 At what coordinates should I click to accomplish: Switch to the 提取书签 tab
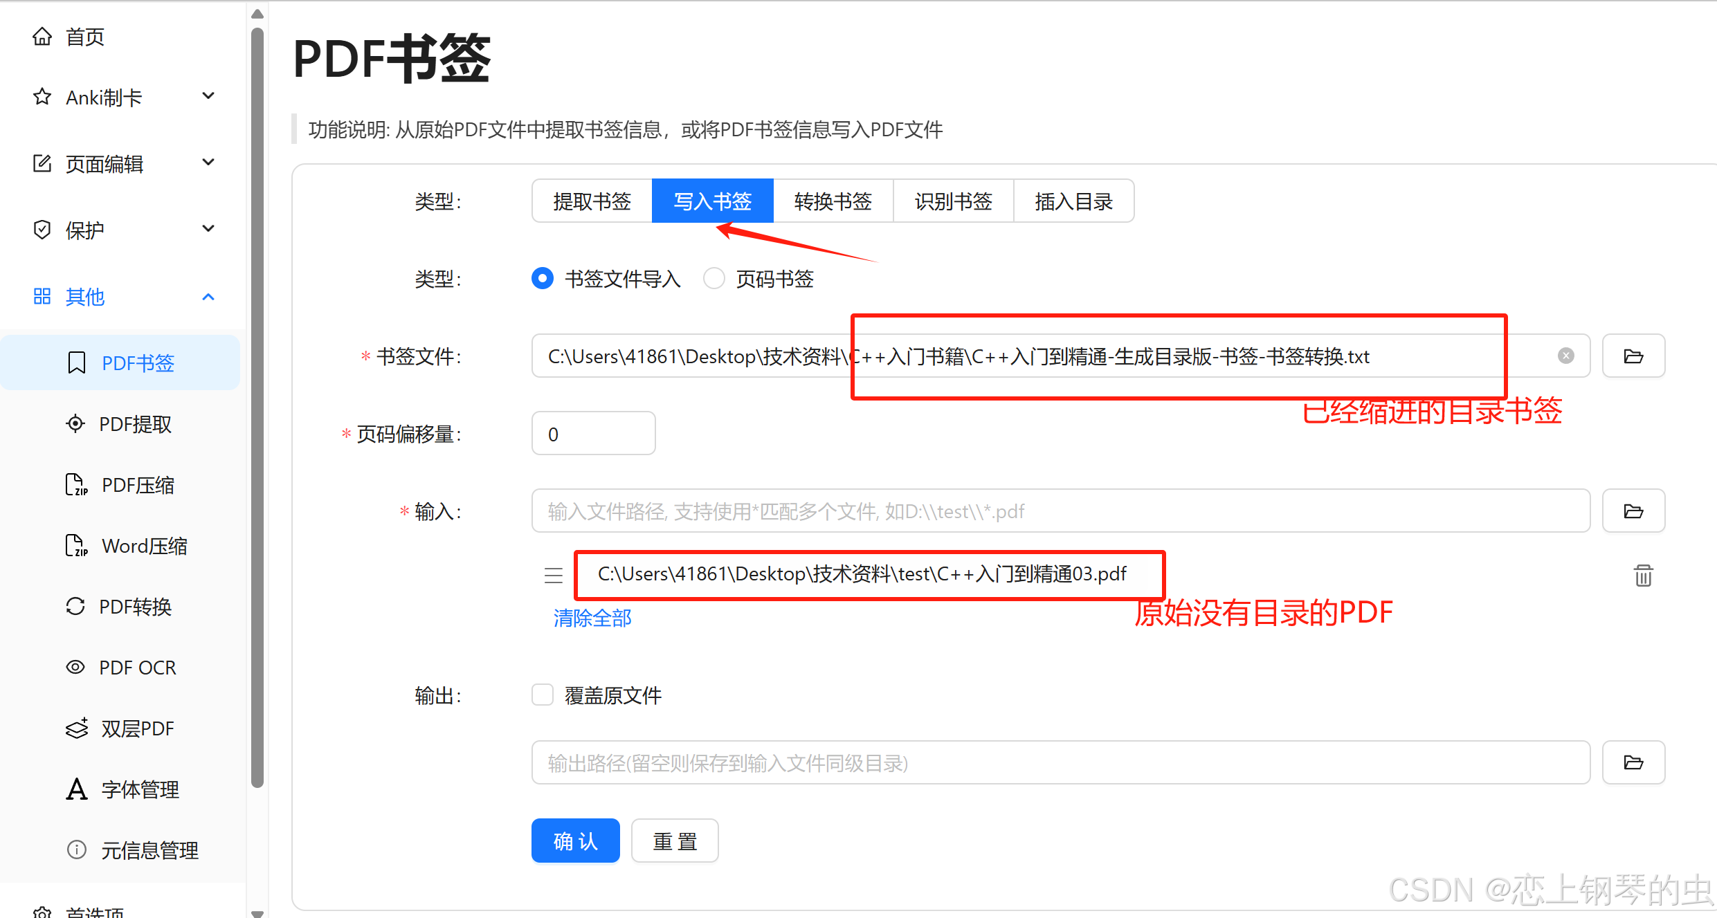point(592,201)
